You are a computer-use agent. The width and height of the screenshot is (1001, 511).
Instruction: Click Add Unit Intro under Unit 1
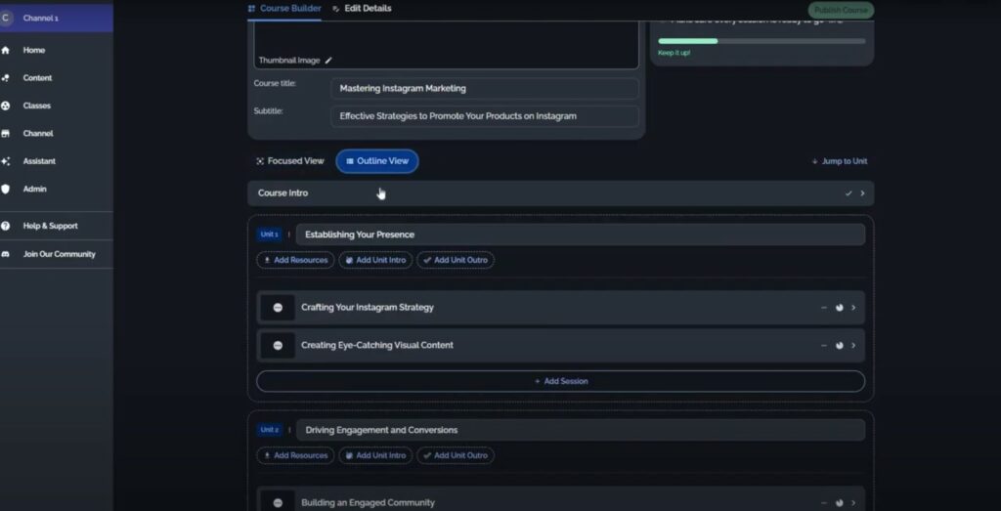(x=375, y=260)
